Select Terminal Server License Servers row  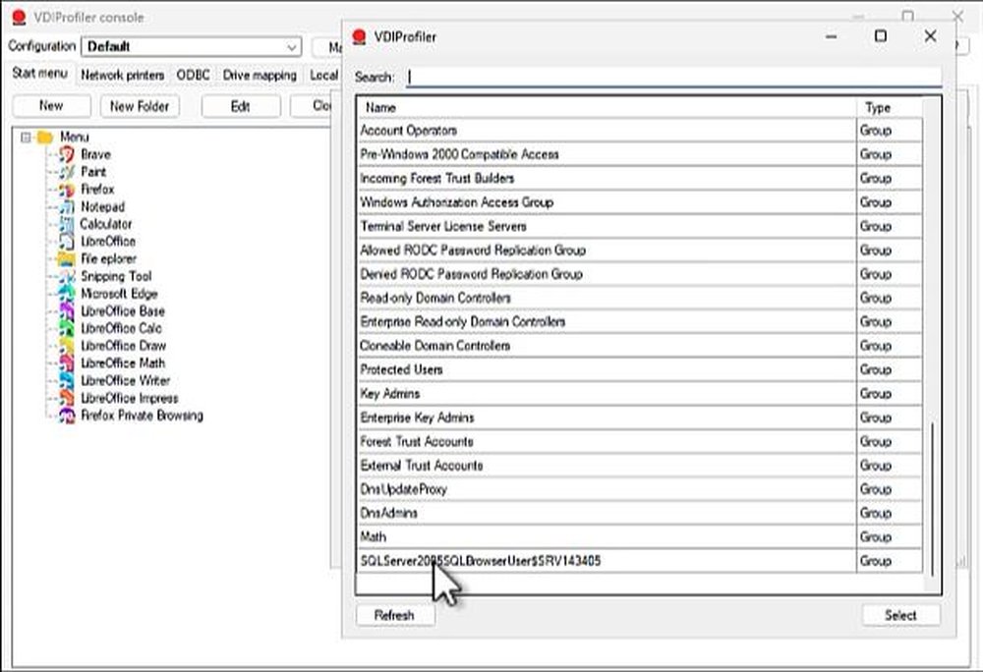pos(640,226)
